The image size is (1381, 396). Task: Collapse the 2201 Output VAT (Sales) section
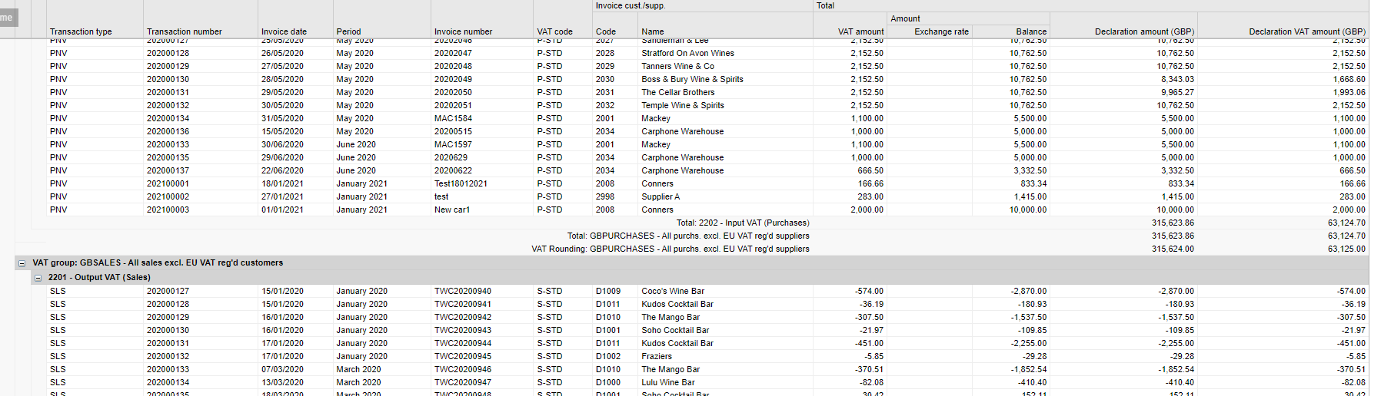38,278
